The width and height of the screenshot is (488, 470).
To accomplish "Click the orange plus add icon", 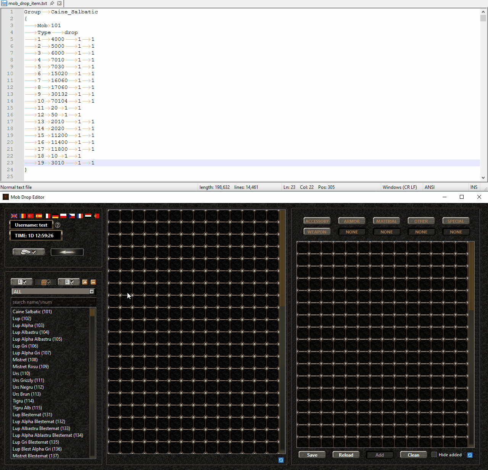I will [85, 282].
